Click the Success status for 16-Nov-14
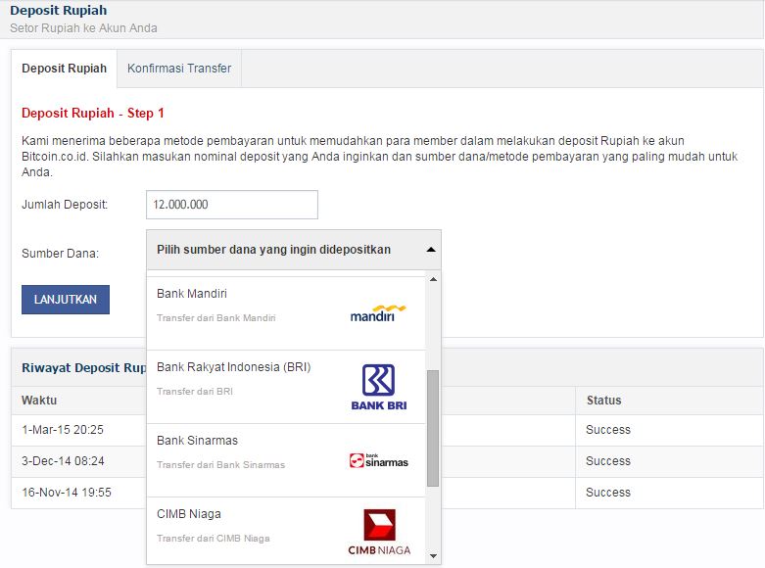 click(608, 493)
